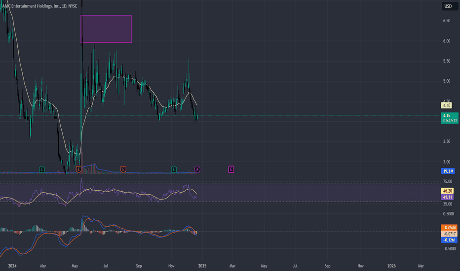Viewport: 460px width, 271px height.
Task: Open the green earnings marker near March 2024
Action: tap(42, 169)
